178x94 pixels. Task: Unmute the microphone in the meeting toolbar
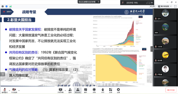(x=5, y=91)
